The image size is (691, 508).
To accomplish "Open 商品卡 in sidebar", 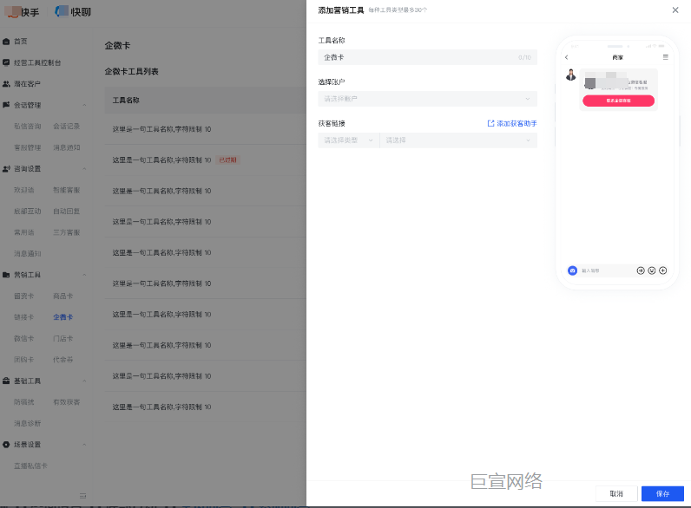I will pos(63,296).
